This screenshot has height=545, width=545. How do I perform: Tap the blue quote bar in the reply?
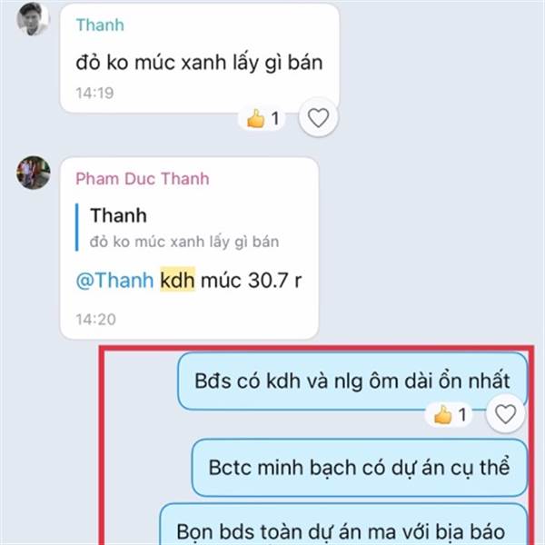pos(77,227)
